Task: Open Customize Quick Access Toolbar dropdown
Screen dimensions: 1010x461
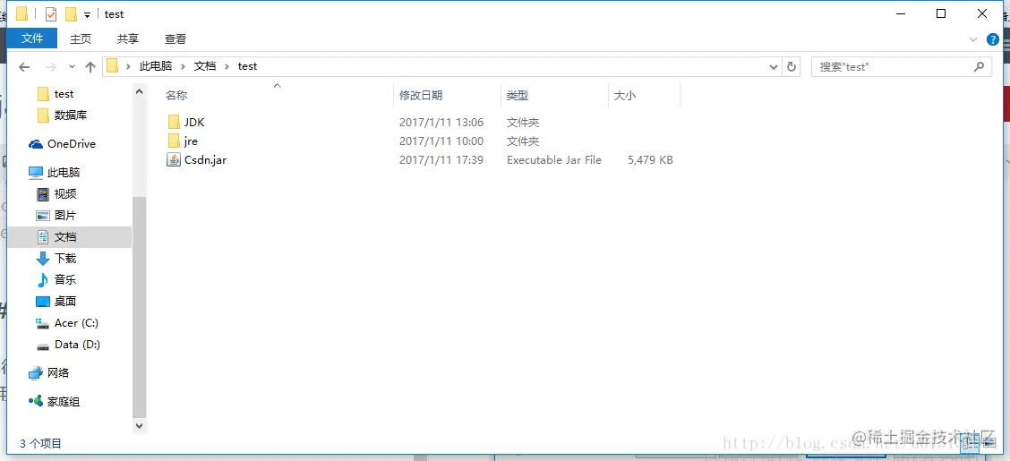Action: tap(87, 15)
